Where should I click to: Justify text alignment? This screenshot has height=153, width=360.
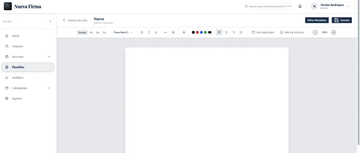241,32
